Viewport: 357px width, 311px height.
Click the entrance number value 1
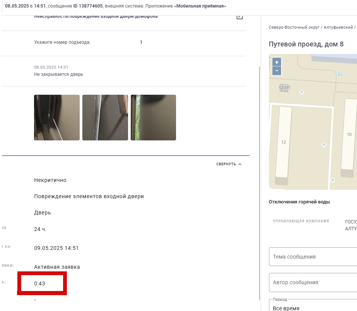tap(141, 42)
